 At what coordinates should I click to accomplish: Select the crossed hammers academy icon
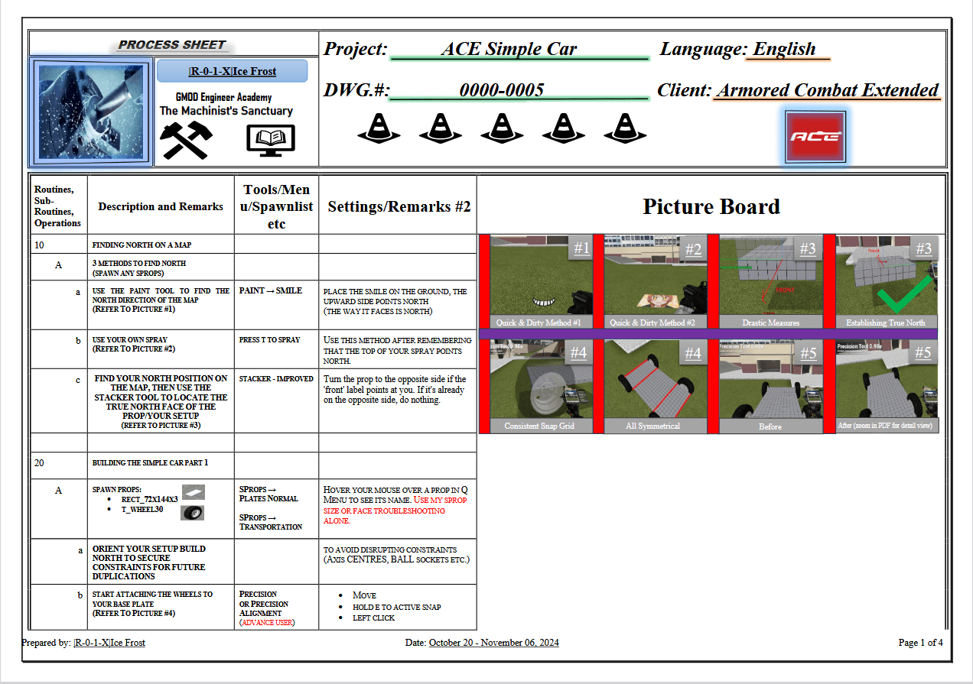click(x=187, y=138)
